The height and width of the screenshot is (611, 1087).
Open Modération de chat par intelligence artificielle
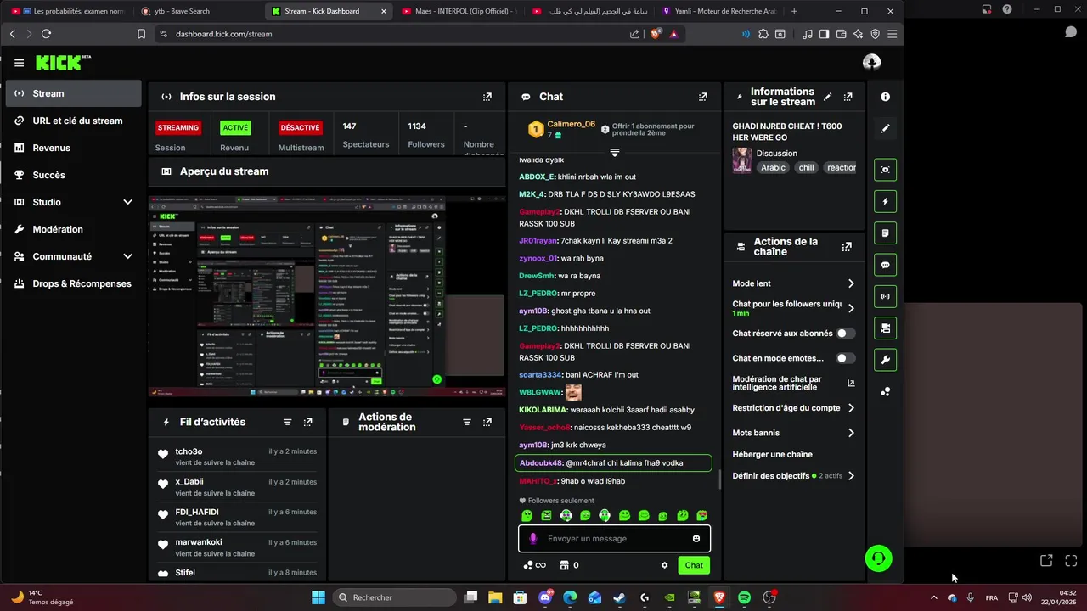(x=793, y=384)
